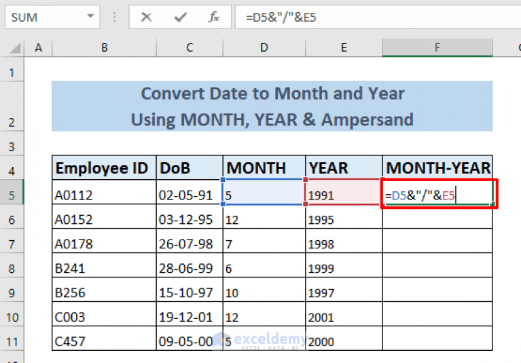Select row 9 header
Image resolution: width=521 pixels, height=363 pixels.
pyautogui.click(x=12, y=289)
